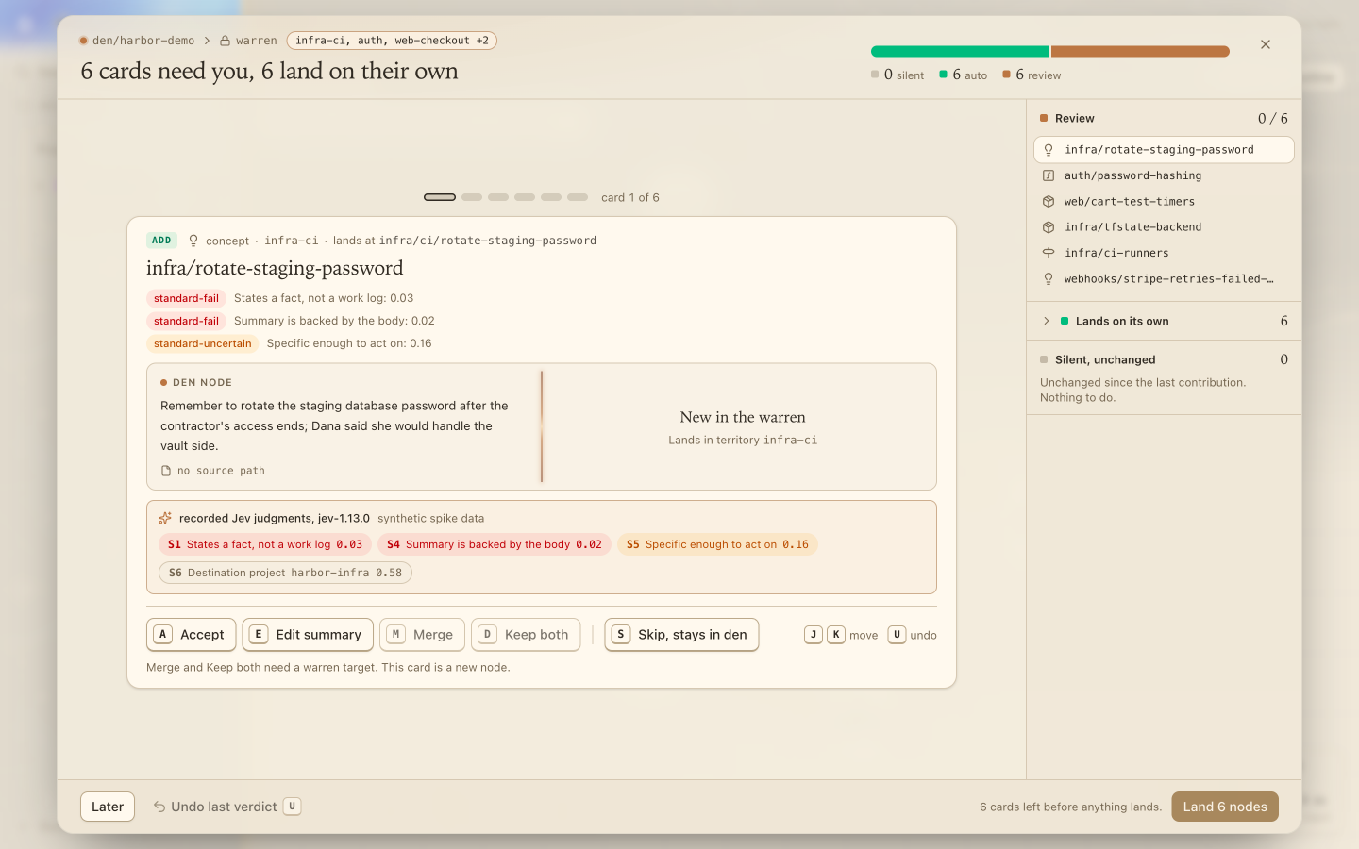Accept the current card
1359x849 pixels.
191,635
